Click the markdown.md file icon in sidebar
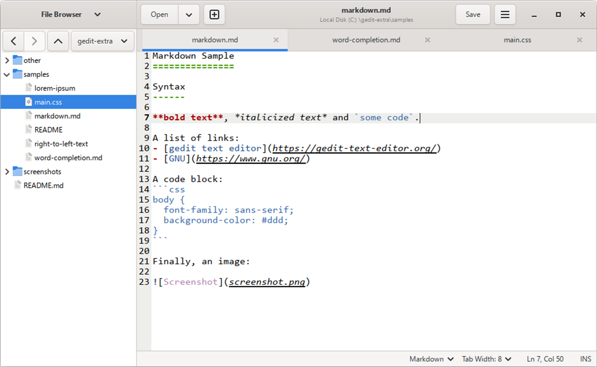The height and width of the screenshot is (367, 597). [x=28, y=116]
